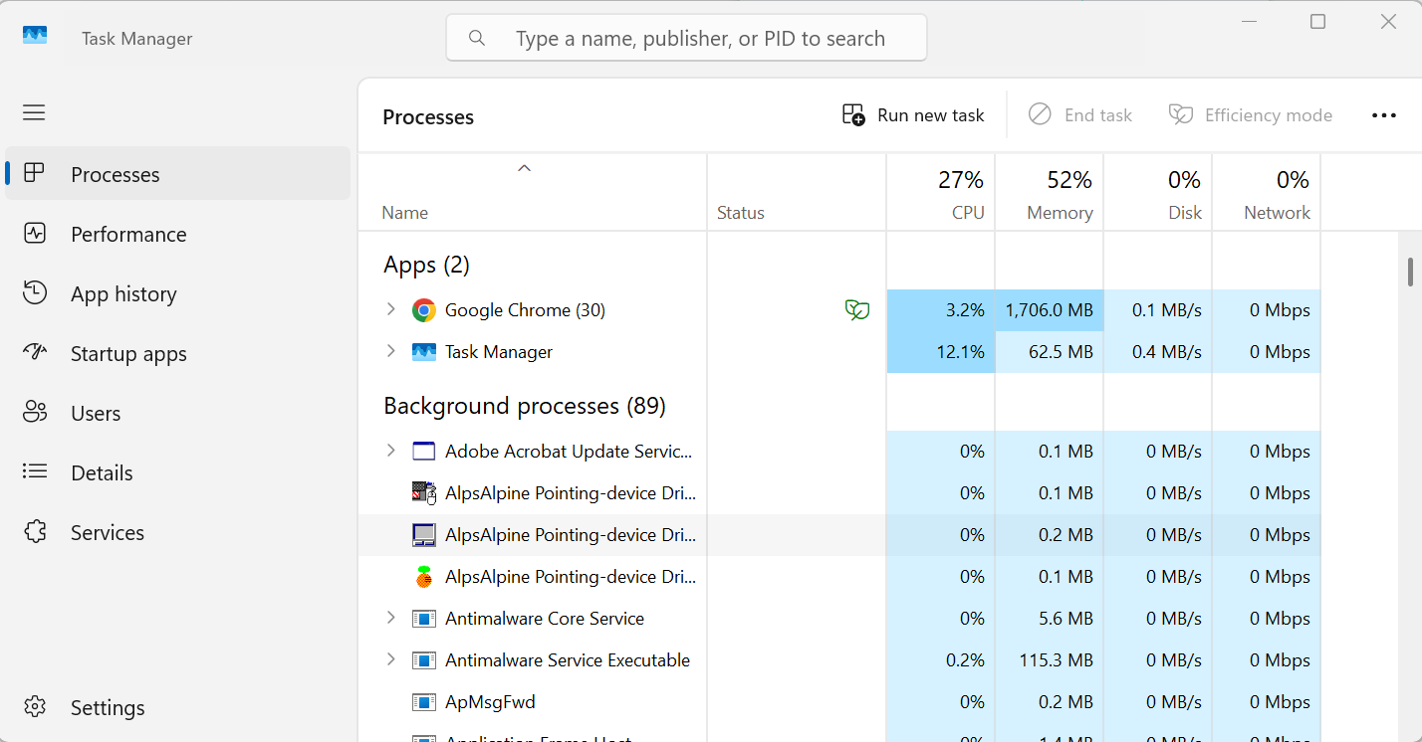Click the Performance sidebar icon
The image size is (1422, 742).
tap(35, 234)
